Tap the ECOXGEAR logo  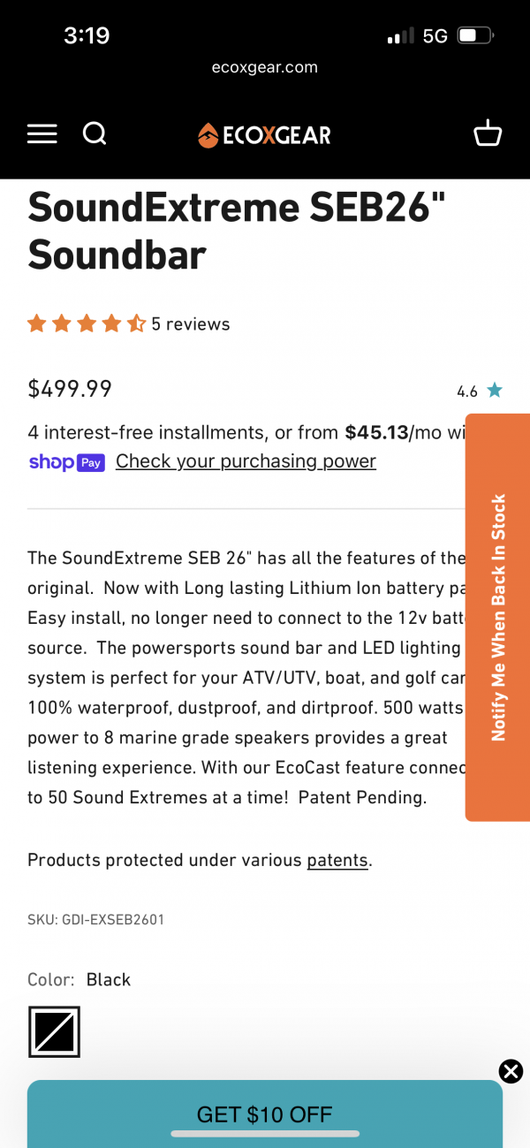coord(265,135)
